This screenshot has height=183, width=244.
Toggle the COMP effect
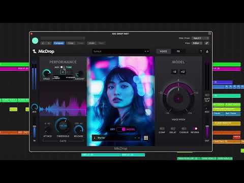click(x=162, y=129)
